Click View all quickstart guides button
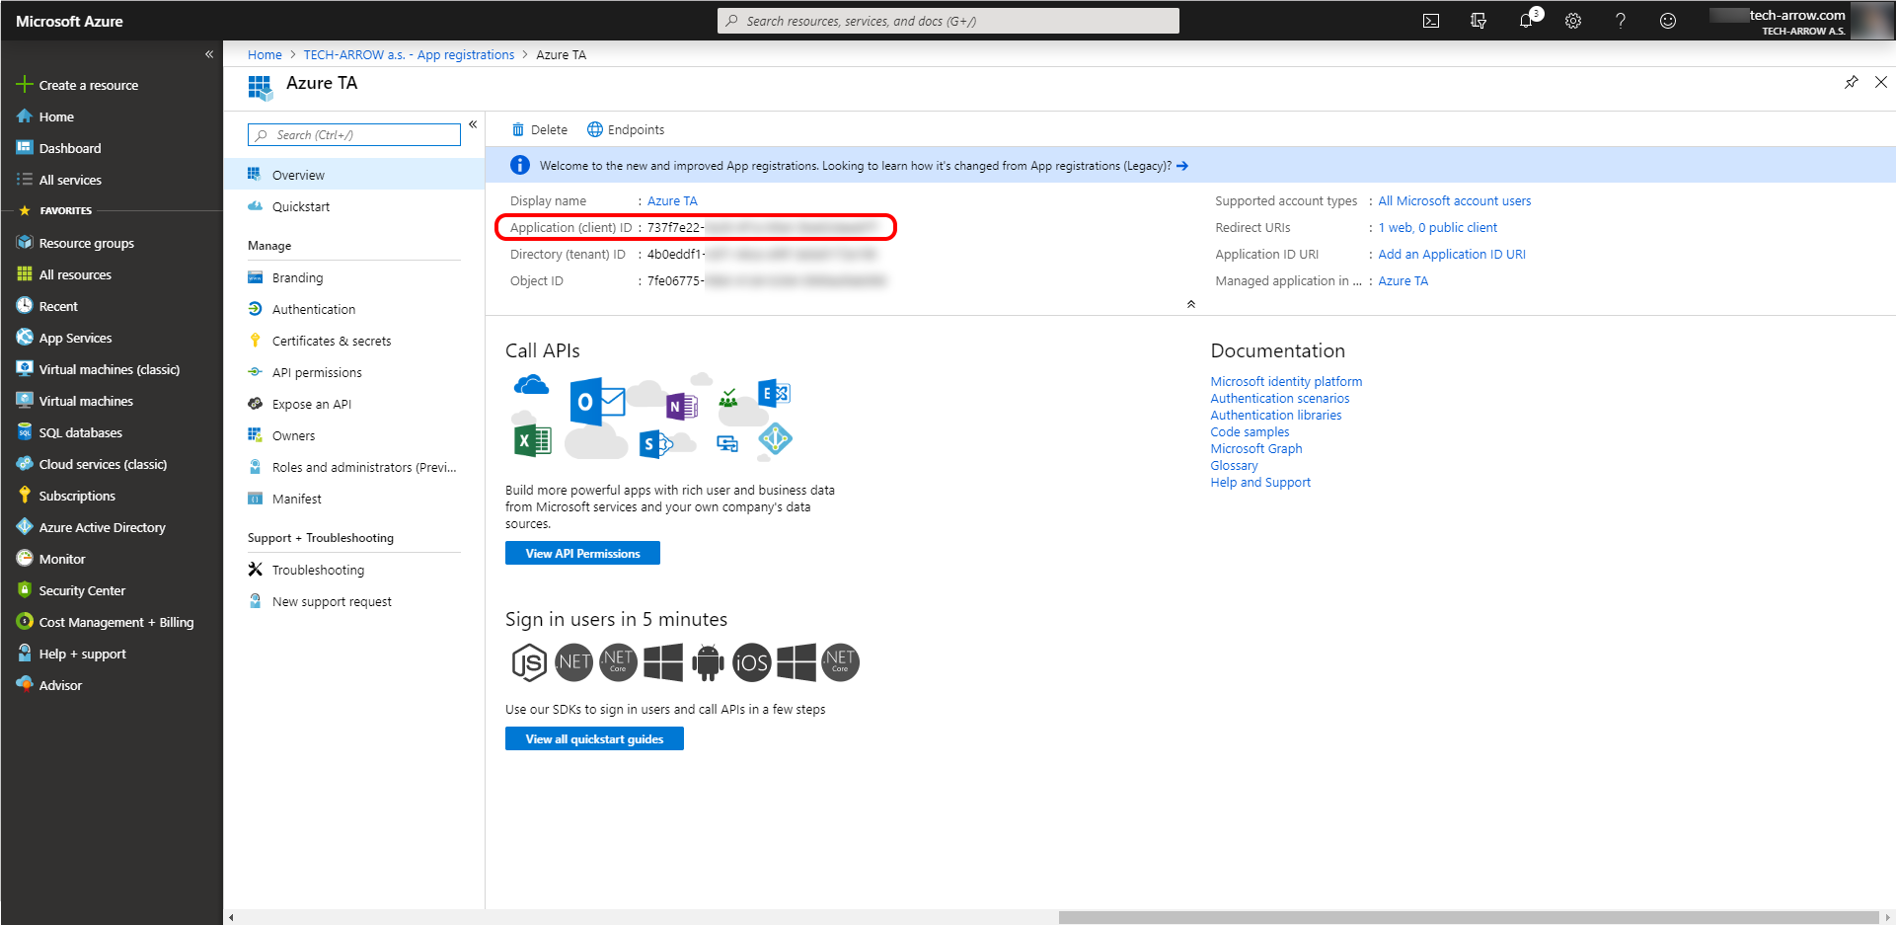 [x=594, y=738]
